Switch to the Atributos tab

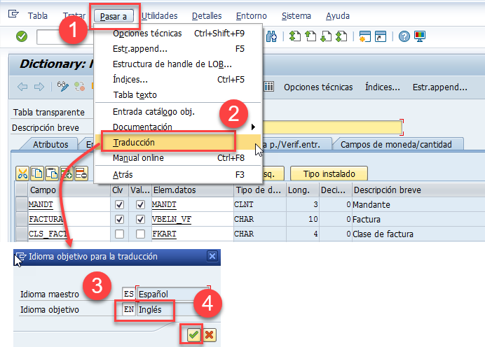[x=50, y=145]
